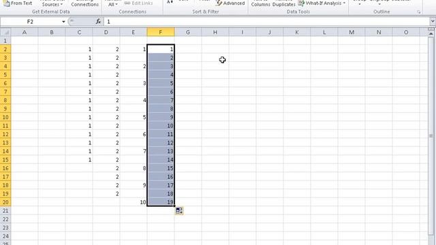Click the vertical scrollbar thumb

(x=431, y=135)
